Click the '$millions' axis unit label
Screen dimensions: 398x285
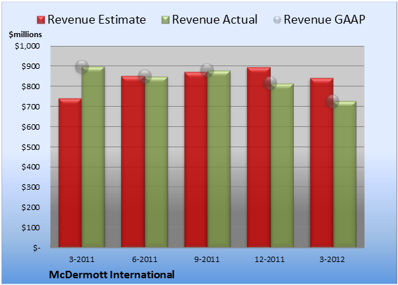[x=26, y=34]
